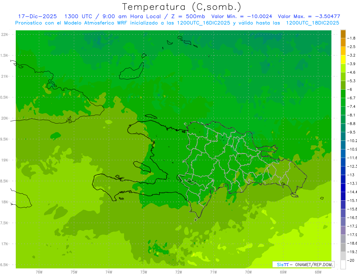Click the '-4.6' colorbar label

tap(352, 72)
